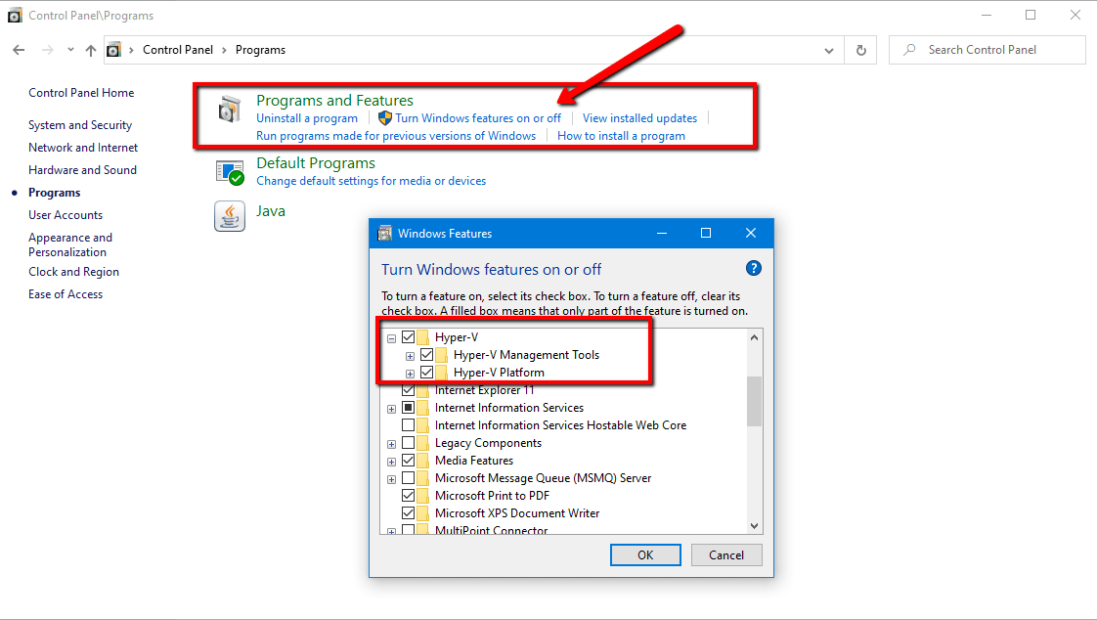This screenshot has width=1097, height=620.
Task: Open User Accounts category
Action: pos(66,215)
